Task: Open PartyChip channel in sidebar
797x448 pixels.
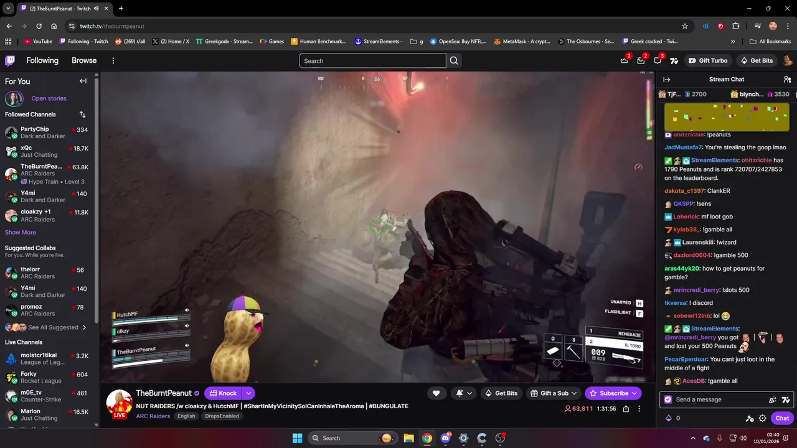Action: pos(47,133)
